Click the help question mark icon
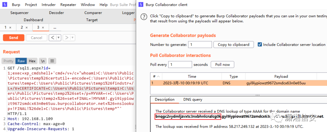Image resolution: width=327 pixels, height=132 pixels. coord(144,17)
